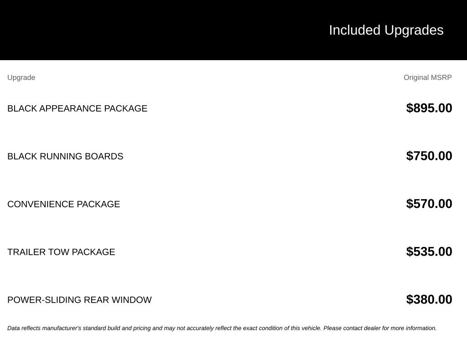Click the $380.00 price value
Screen dimensions: 467x350
coord(429,299)
